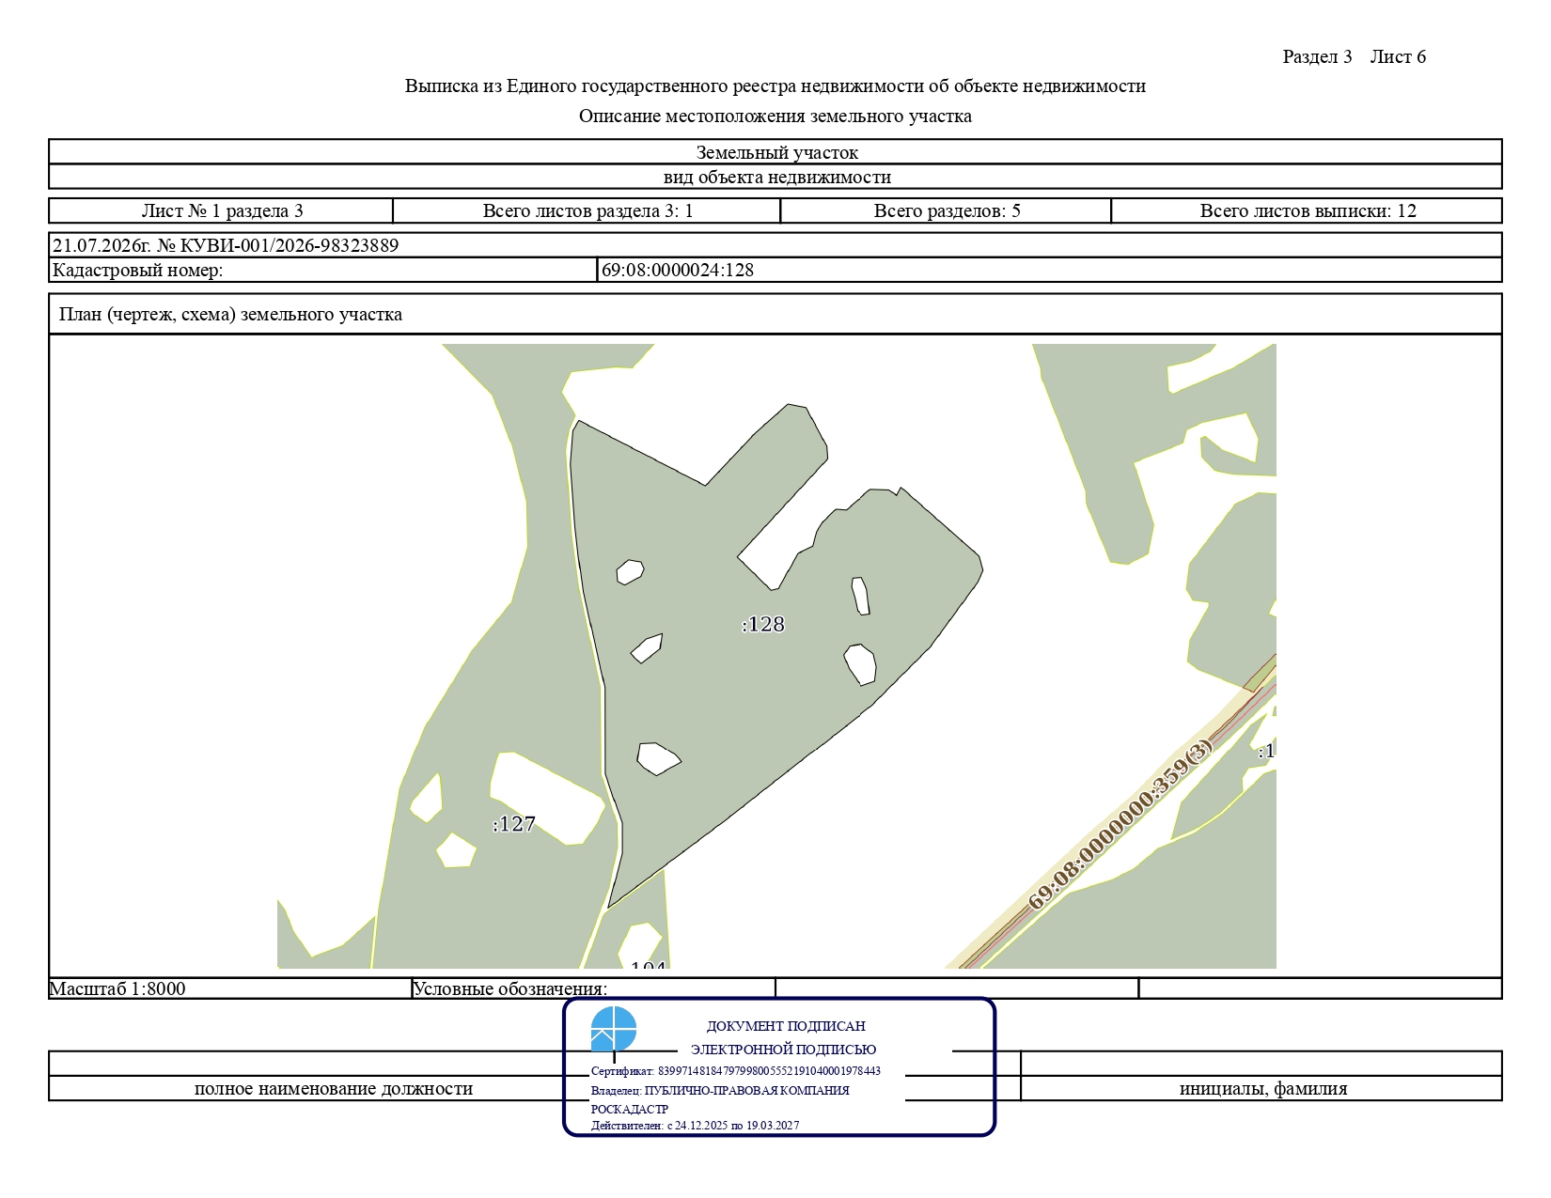Image resolution: width=1551 pixels, height=1198 pixels.
Task: Click the Масштаб 1:8000 cell
Action: point(230,988)
